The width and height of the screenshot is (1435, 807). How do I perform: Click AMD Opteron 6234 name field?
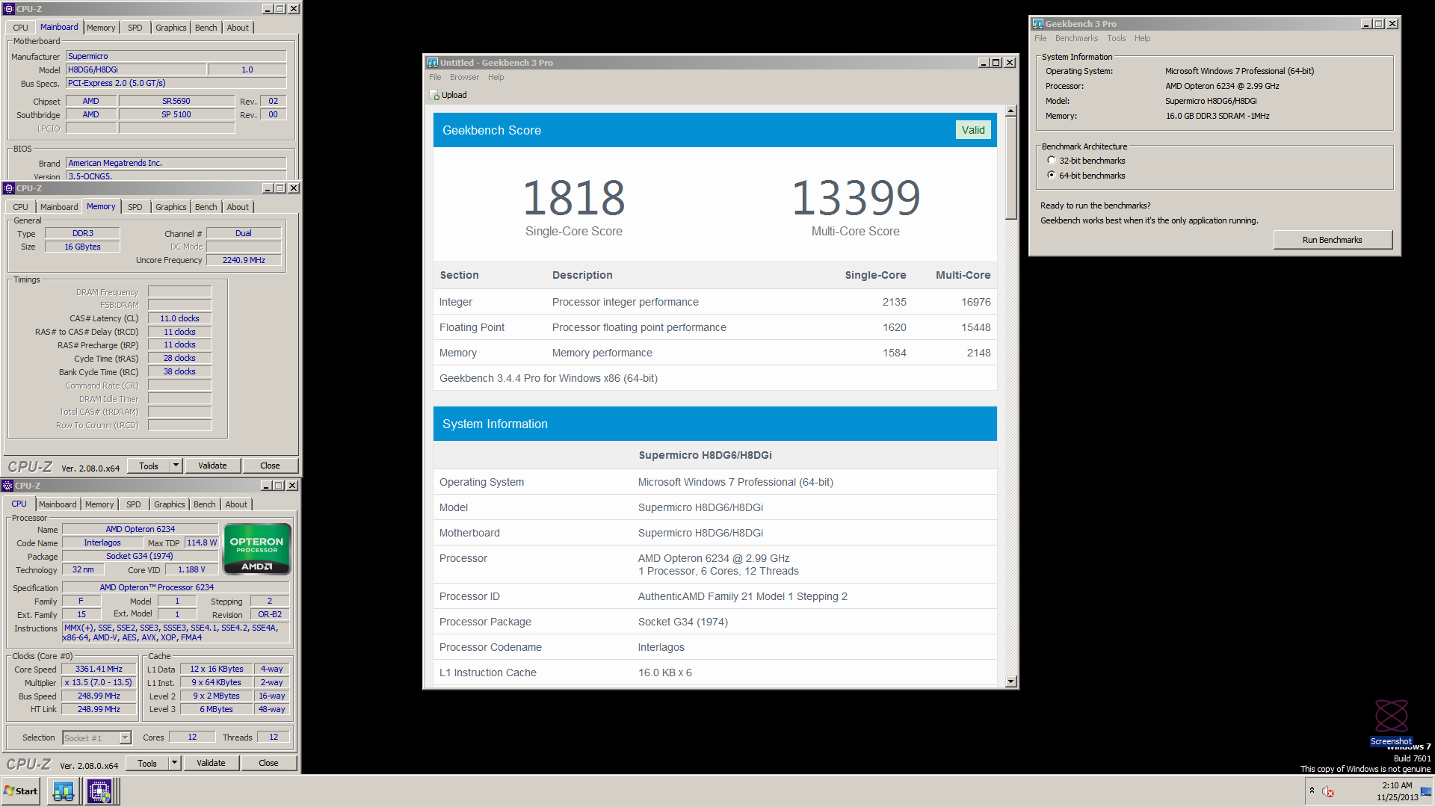click(140, 529)
